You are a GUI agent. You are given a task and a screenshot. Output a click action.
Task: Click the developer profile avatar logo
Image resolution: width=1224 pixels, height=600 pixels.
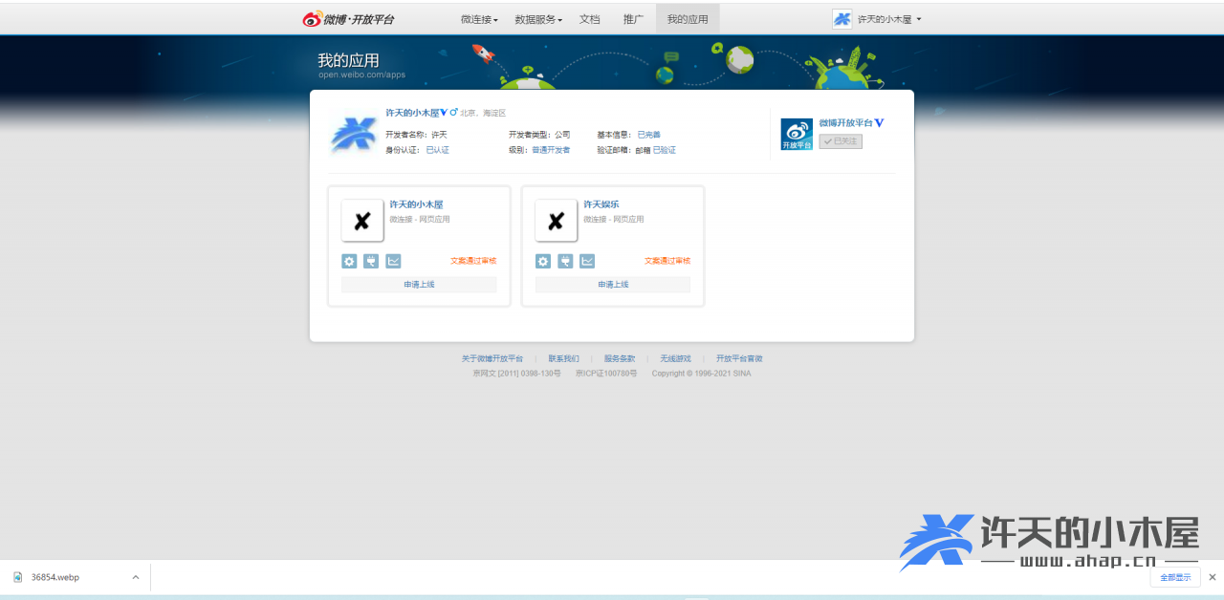353,135
